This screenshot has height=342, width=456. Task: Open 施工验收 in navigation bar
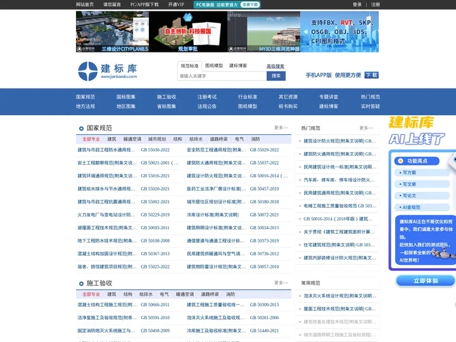coord(167,97)
